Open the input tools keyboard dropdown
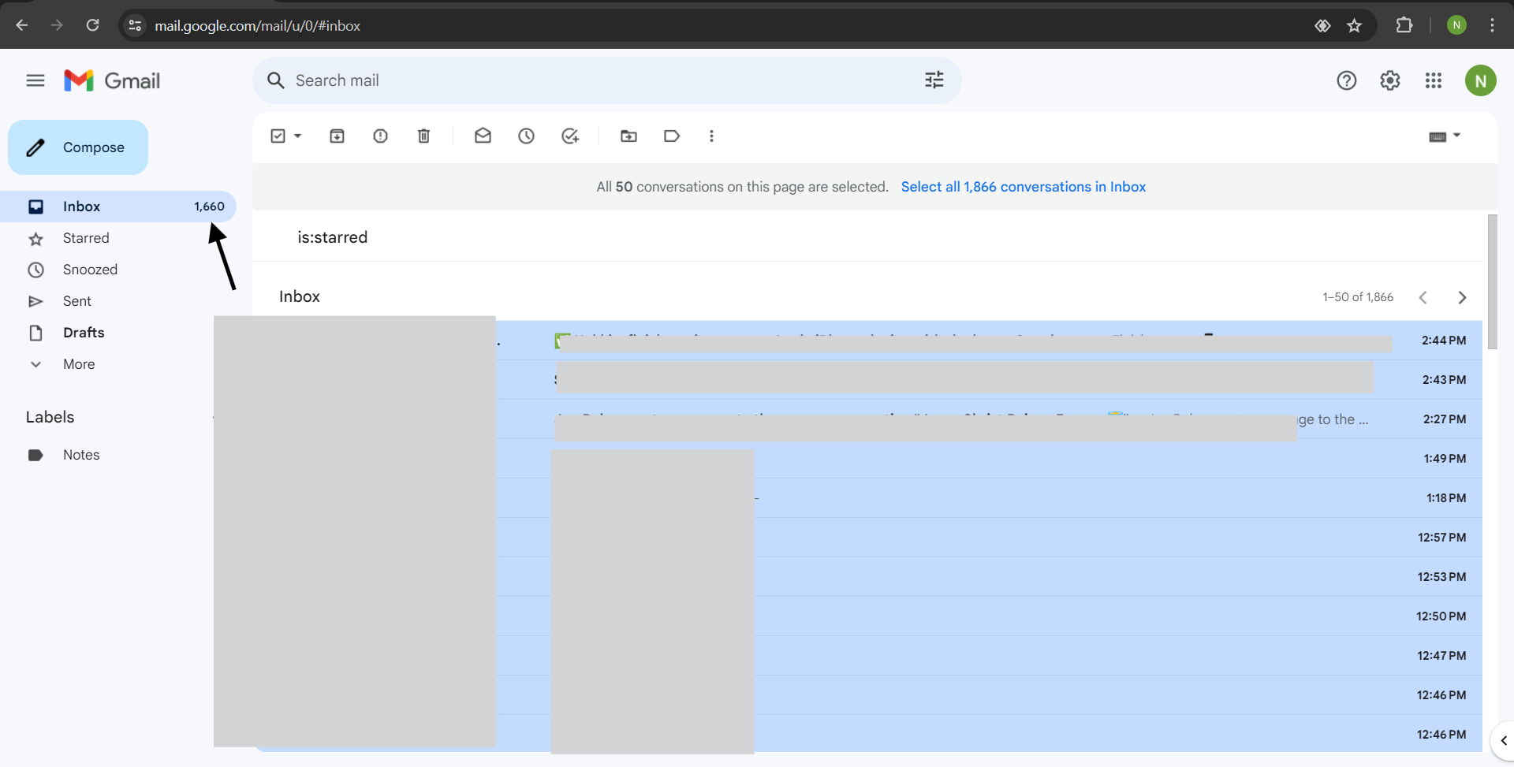This screenshot has height=767, width=1514. [x=1445, y=136]
